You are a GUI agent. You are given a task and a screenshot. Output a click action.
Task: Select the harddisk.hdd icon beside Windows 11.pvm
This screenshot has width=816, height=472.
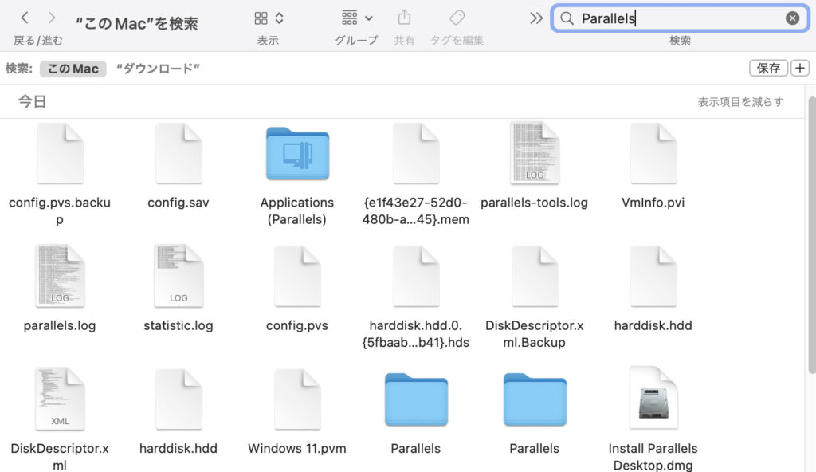[178, 399]
